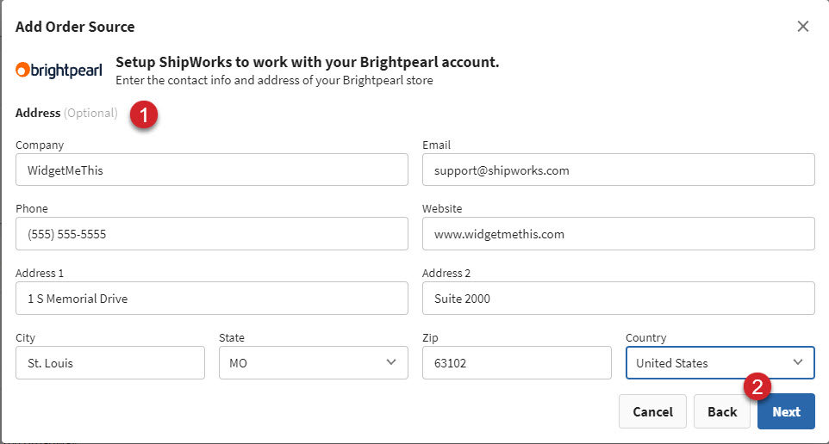The height and width of the screenshot is (444, 829).
Task: Click the Email label text
Action: 436,145
